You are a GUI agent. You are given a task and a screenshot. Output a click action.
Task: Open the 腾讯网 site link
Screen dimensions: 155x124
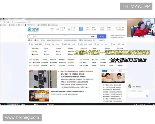(x=59, y=48)
